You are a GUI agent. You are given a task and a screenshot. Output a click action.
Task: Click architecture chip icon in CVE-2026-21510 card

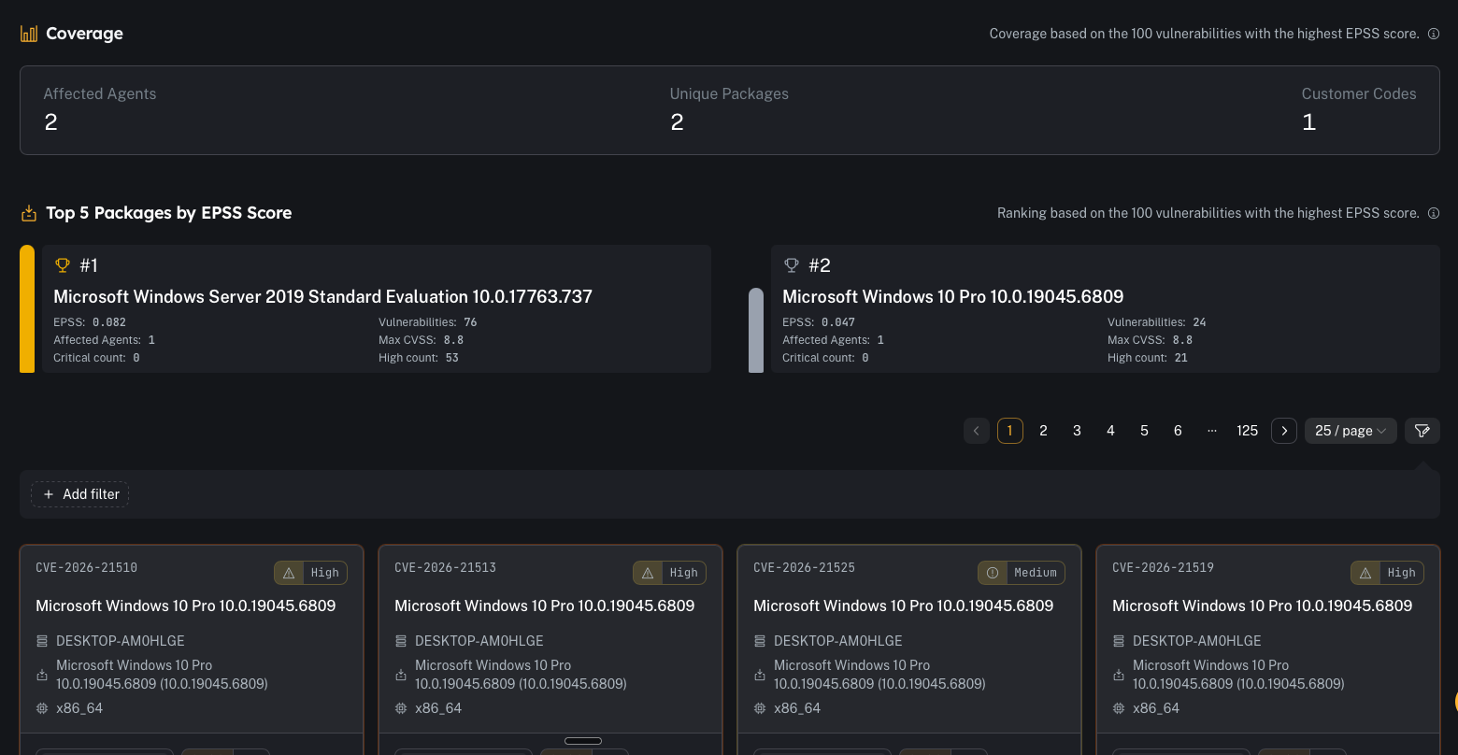[42, 708]
